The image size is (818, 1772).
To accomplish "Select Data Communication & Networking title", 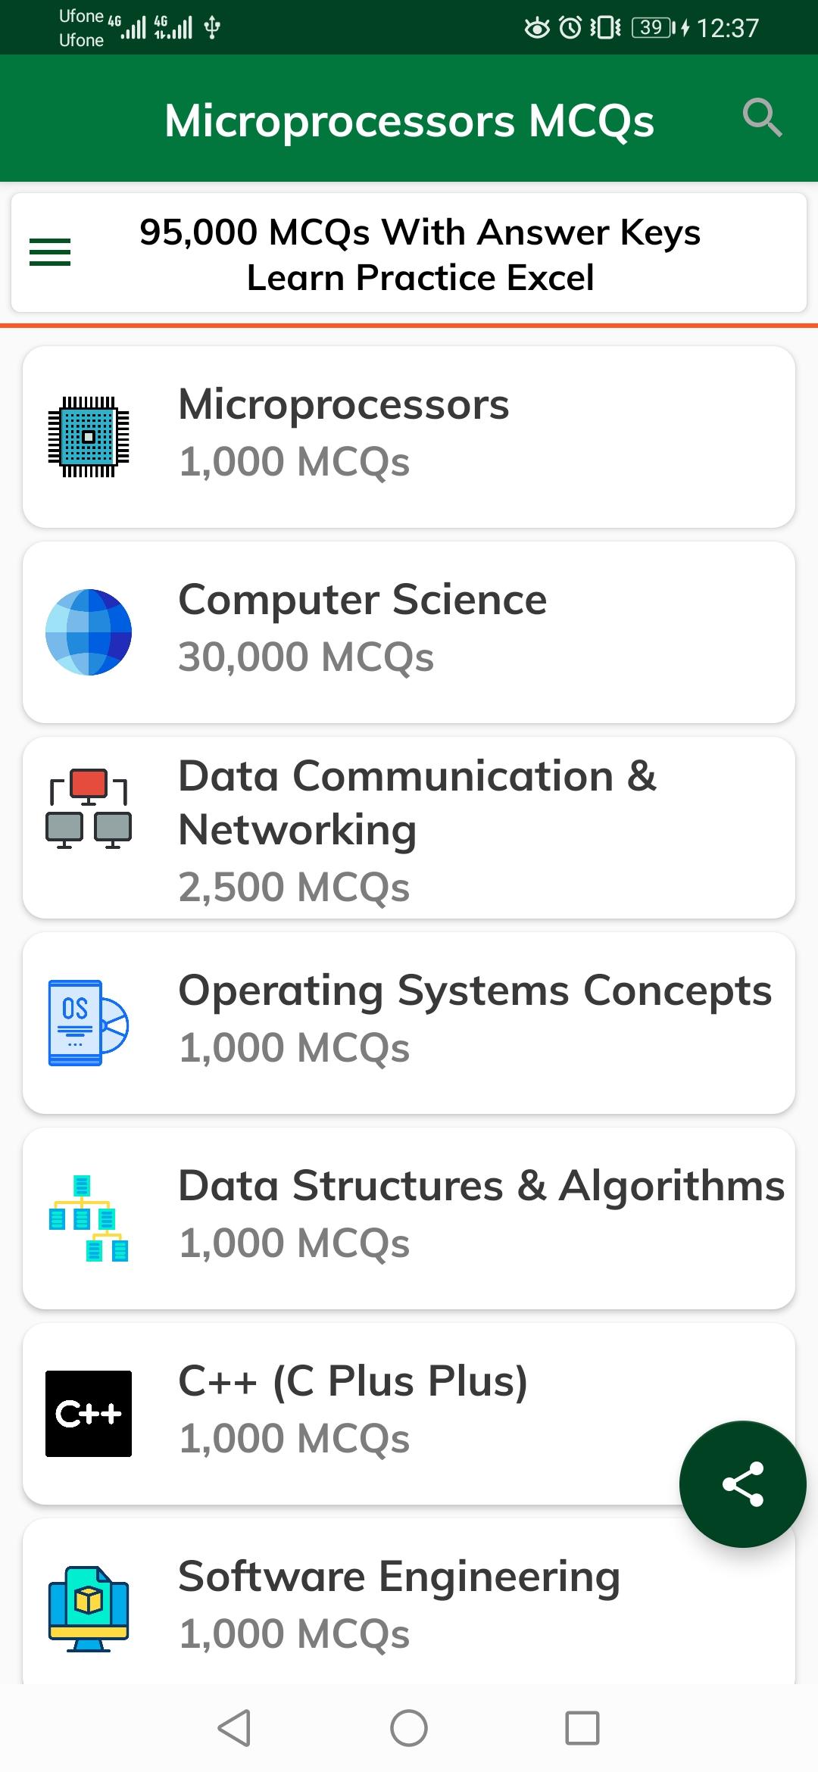I will [x=417, y=803].
